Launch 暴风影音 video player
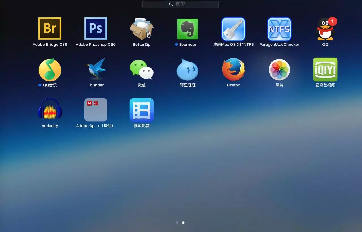The image size is (362, 232). pos(142,110)
